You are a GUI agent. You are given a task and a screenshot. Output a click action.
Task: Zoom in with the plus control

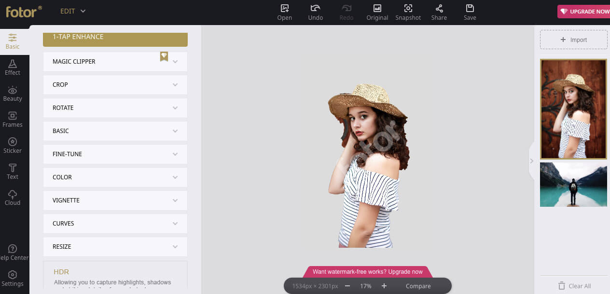[x=384, y=286]
